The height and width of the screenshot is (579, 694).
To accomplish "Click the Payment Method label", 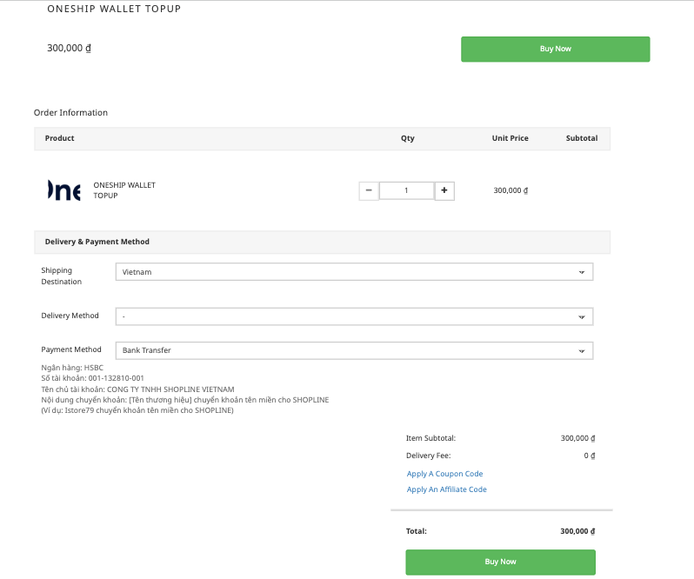I will point(71,349).
